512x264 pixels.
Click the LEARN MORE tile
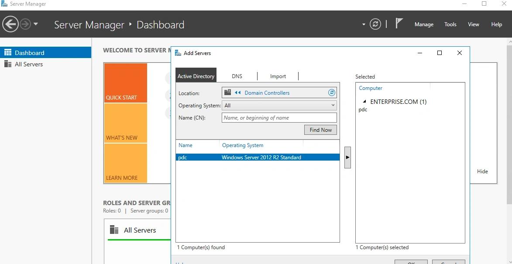point(126,163)
